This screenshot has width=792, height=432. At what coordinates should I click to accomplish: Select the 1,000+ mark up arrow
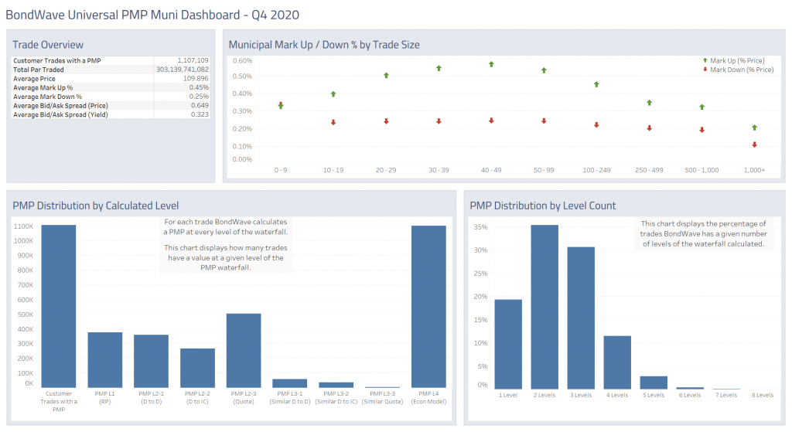coord(754,128)
